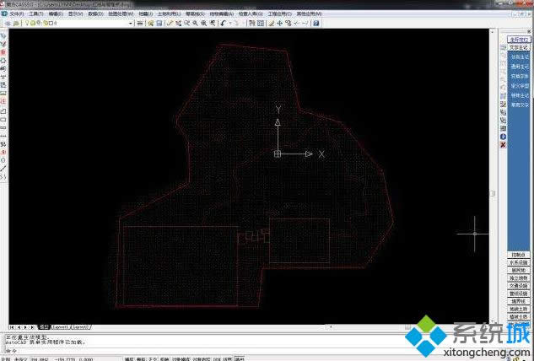Click the blue circle icon on the right toolbar
Viewport: 534px width, 361px height.
(504, 136)
